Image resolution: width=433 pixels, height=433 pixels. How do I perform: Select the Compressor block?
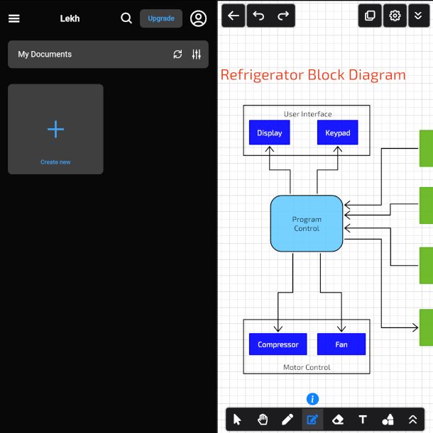pyautogui.click(x=278, y=344)
